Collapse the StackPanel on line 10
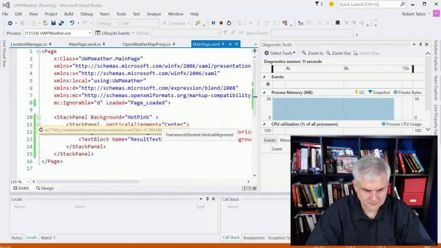 (x=39, y=117)
